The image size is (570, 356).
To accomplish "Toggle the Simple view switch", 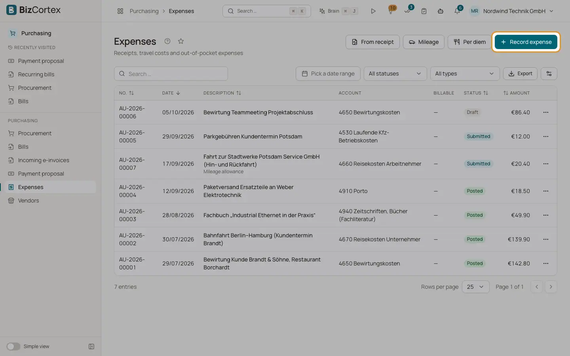I will click(x=13, y=347).
